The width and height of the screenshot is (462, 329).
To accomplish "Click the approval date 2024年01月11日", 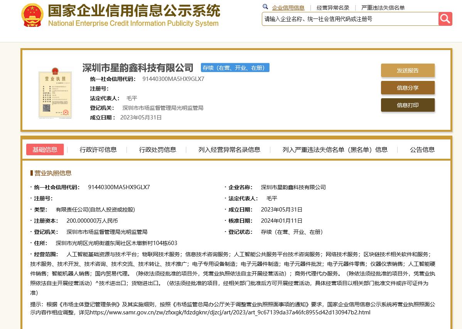I will [x=282, y=221].
